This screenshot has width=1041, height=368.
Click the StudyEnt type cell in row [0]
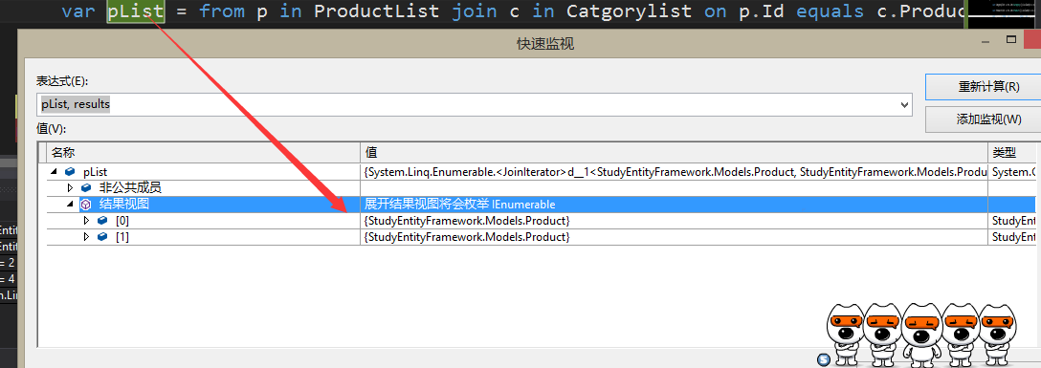(x=1013, y=221)
